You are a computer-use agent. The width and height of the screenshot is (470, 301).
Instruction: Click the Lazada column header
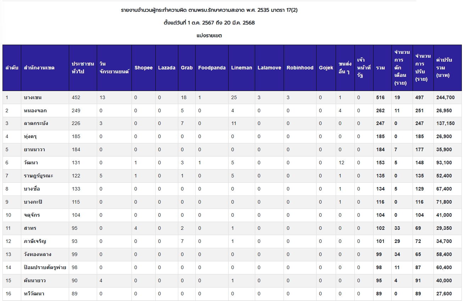(x=167, y=68)
